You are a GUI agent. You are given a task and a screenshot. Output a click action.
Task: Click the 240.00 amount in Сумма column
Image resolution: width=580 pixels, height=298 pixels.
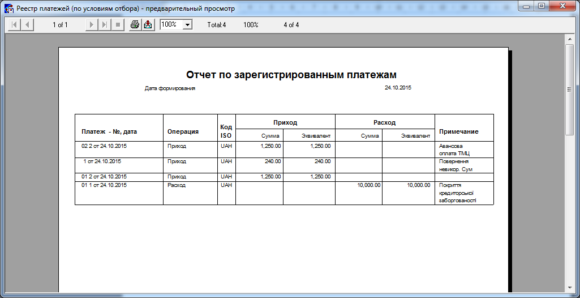click(272, 161)
